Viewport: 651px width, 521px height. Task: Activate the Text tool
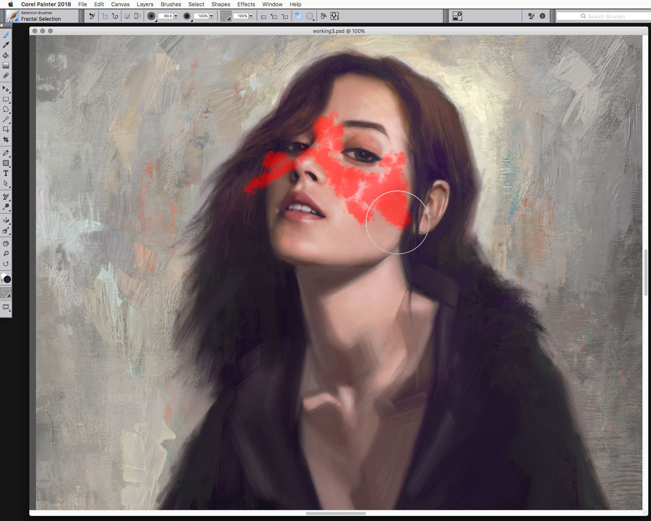[x=6, y=173]
